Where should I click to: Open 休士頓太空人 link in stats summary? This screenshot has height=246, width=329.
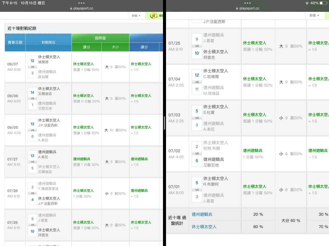coord(204,227)
